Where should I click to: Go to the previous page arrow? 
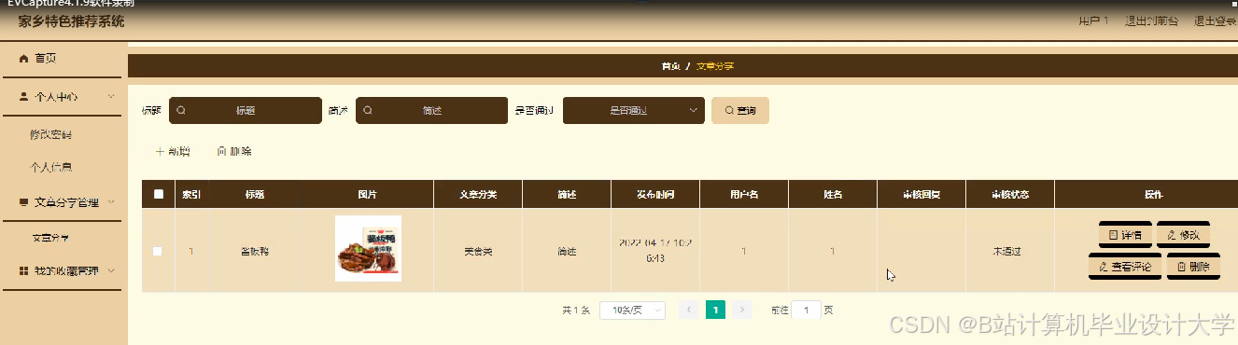[x=689, y=310]
